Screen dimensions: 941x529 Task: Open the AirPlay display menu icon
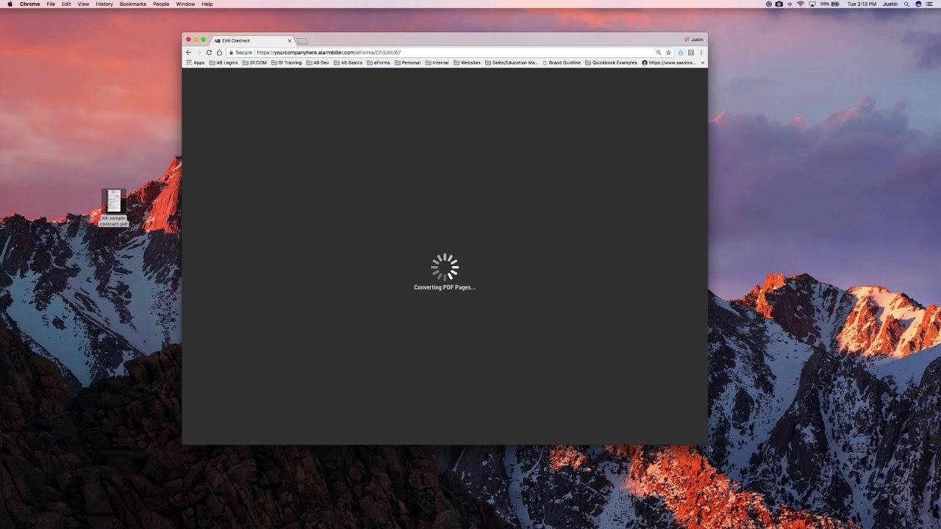click(x=812, y=4)
